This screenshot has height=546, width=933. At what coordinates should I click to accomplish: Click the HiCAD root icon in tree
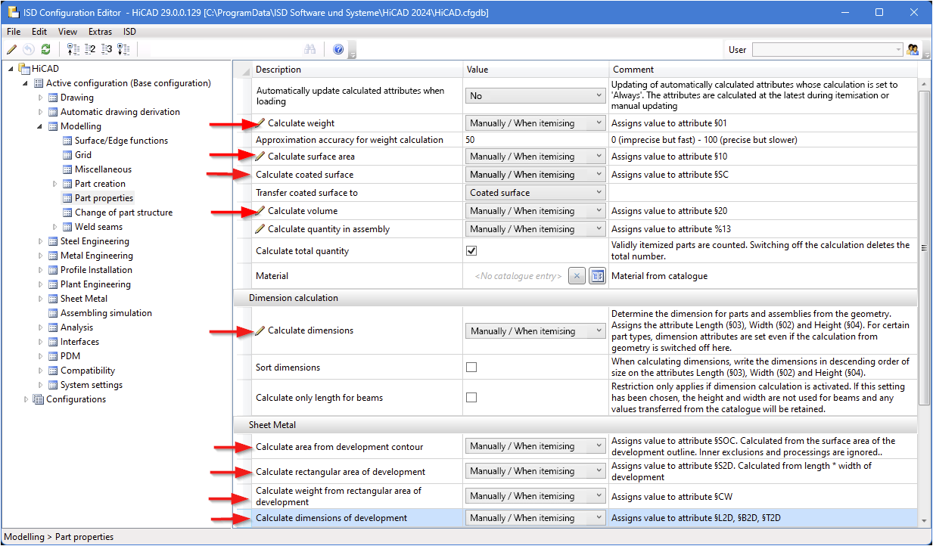(25, 69)
